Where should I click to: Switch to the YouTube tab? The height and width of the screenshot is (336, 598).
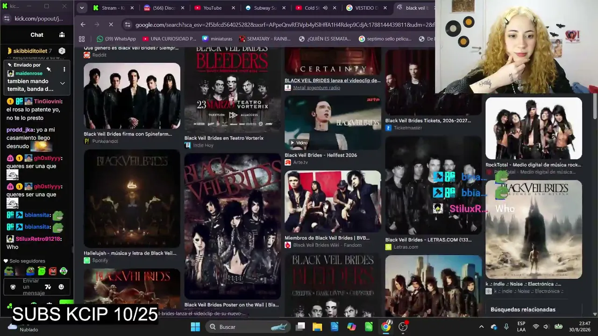point(214,8)
